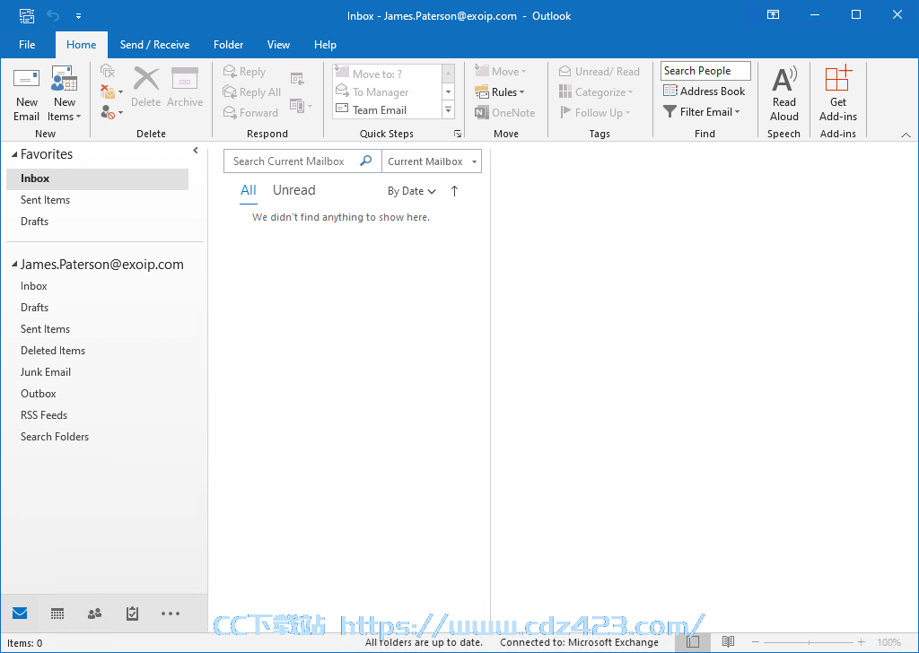
Task: Click the Meeting reply icon
Action: (297, 78)
